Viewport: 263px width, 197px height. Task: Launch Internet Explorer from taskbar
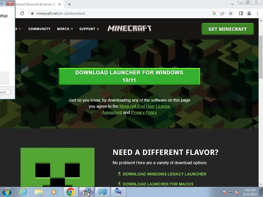(23, 192)
